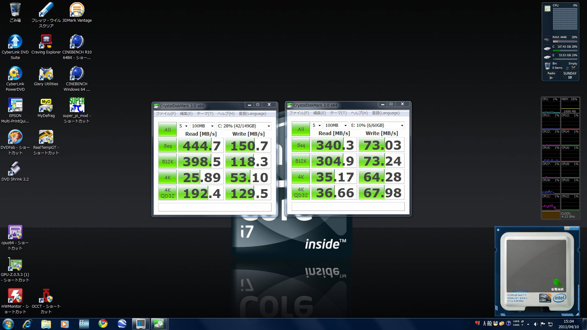Viewport: 587px width, 330px height.
Task: Open the OCCT desktop shortcut
Action: click(46, 296)
